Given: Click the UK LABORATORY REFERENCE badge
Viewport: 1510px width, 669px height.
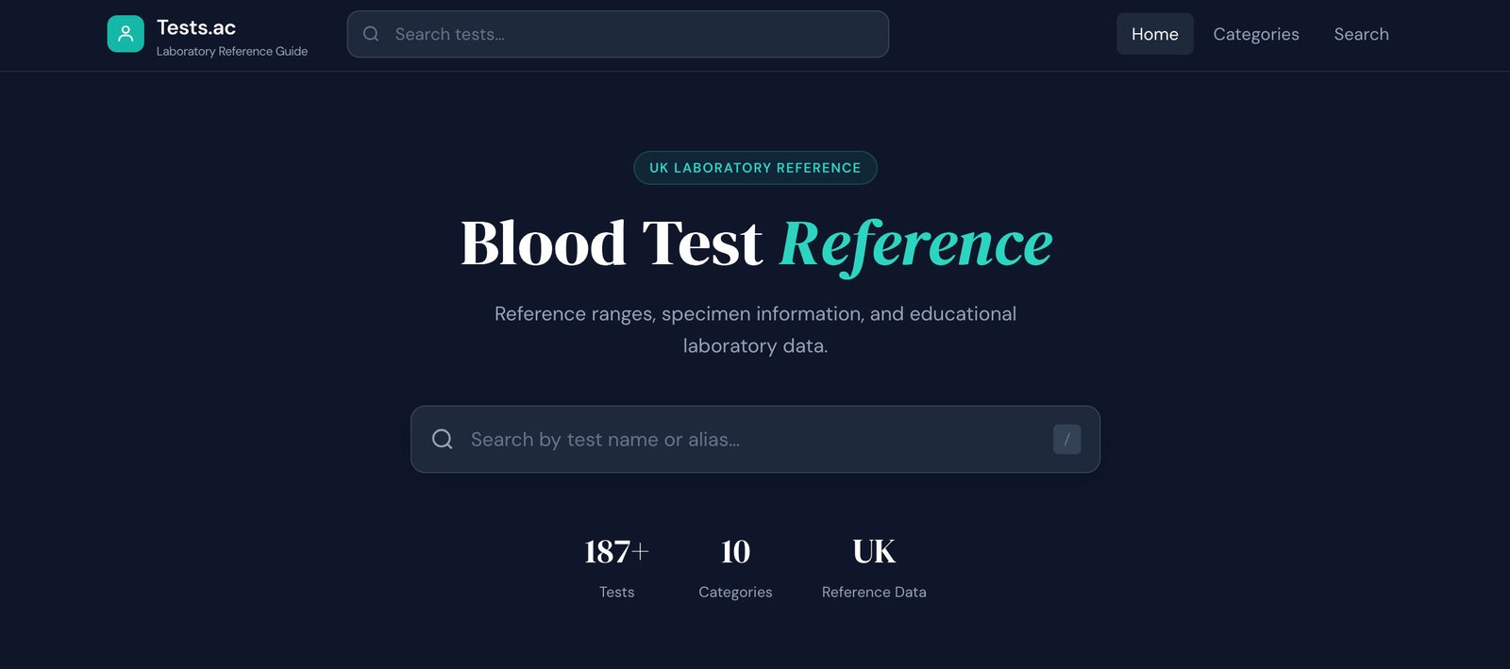Looking at the screenshot, I should [755, 168].
